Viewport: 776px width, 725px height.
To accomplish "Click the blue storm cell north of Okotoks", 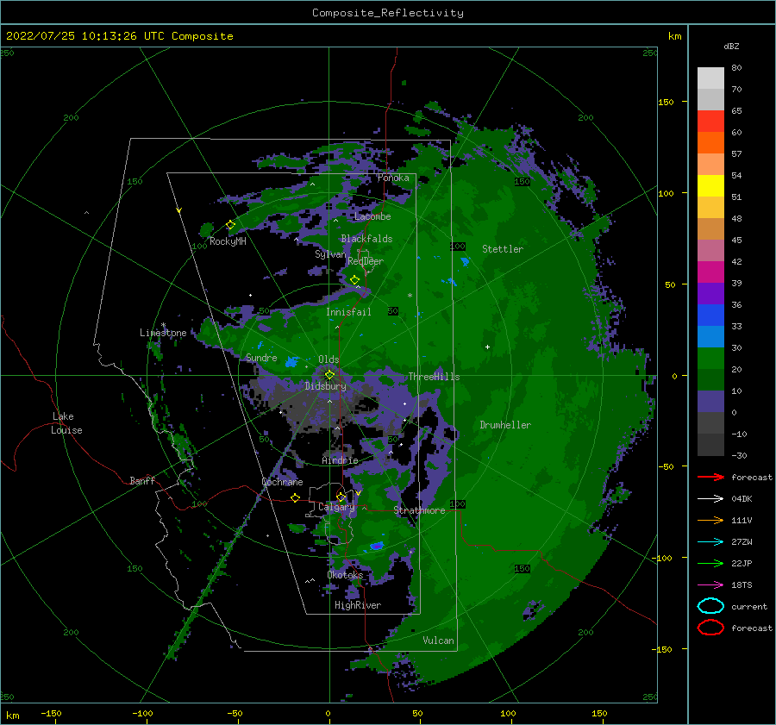I will coord(377,546).
